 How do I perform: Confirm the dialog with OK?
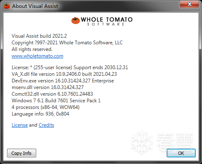181,153
